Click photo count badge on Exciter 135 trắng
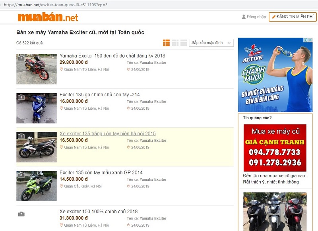Screen dimensions: 318x231 click(21, 136)
